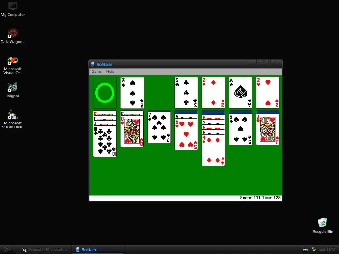The height and width of the screenshot is (254, 339).
Task: Click the 5:54 PM taskbar clock
Action: tap(327, 249)
